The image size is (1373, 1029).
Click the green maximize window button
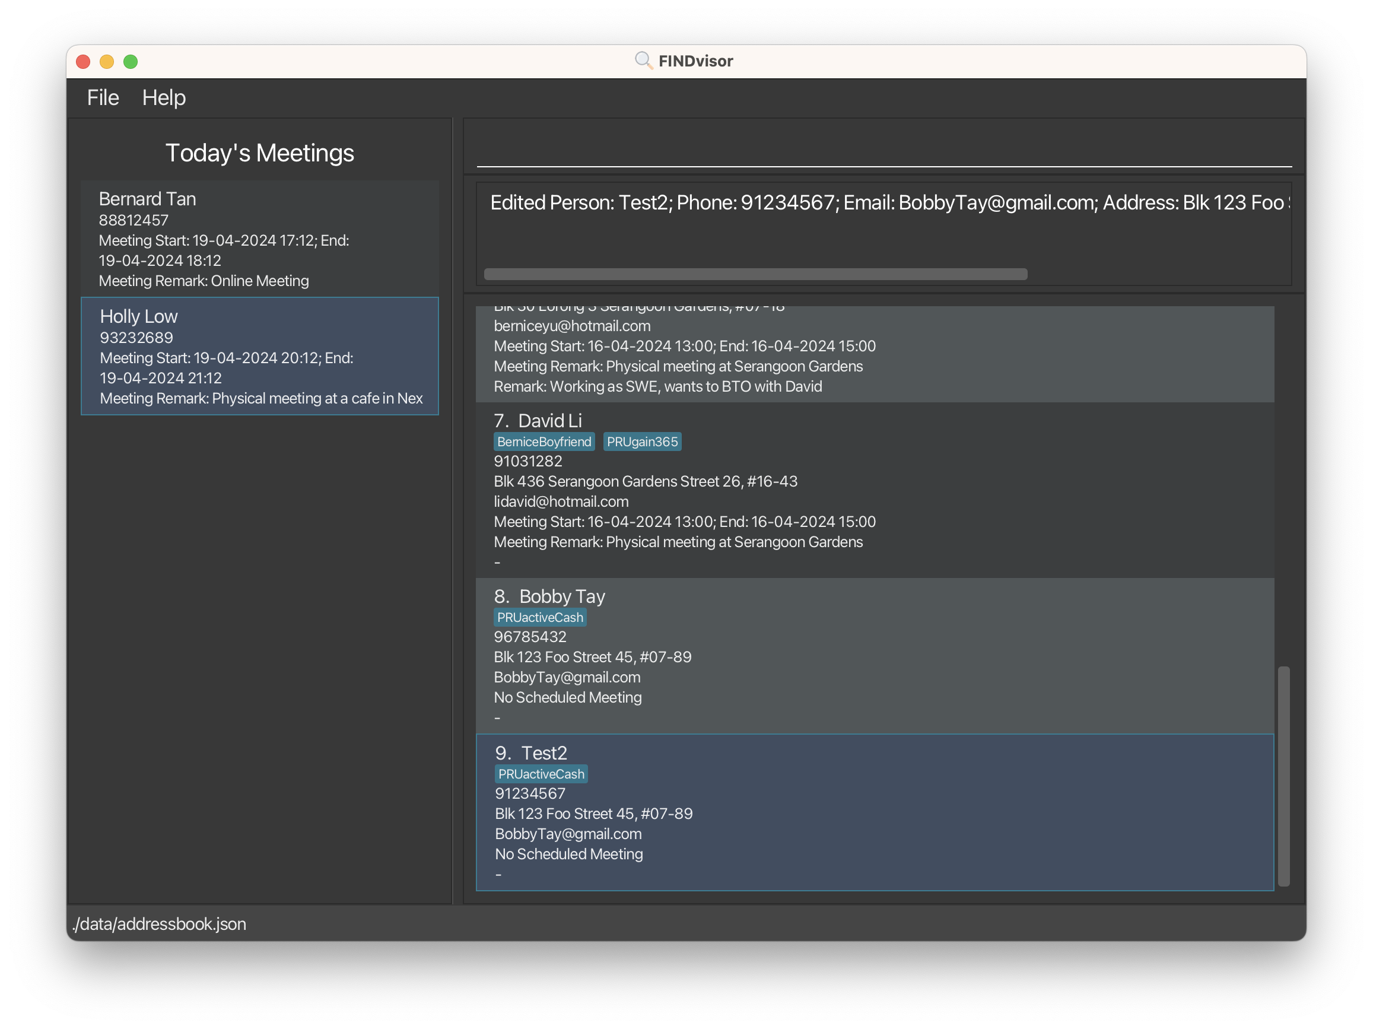(131, 62)
